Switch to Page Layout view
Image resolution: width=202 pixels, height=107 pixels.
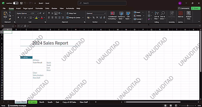[x=171, y=105]
